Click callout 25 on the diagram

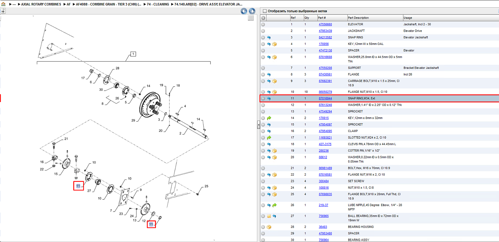[206, 186]
